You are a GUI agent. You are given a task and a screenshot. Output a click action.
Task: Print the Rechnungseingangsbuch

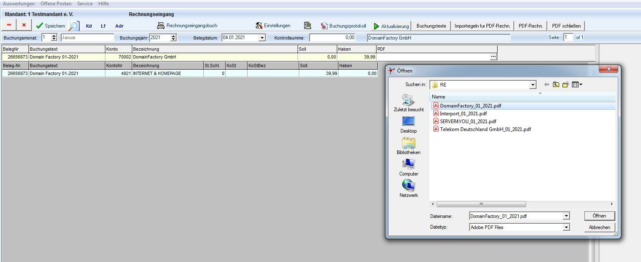[x=187, y=26]
